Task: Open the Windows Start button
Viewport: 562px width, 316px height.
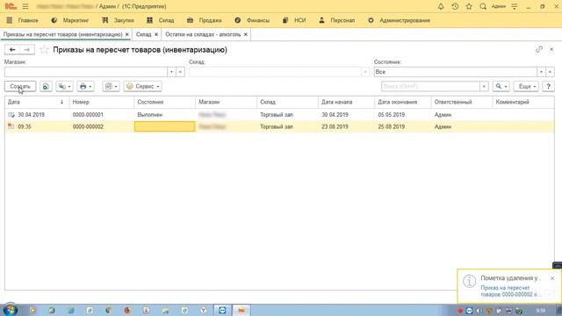Action: point(10,310)
